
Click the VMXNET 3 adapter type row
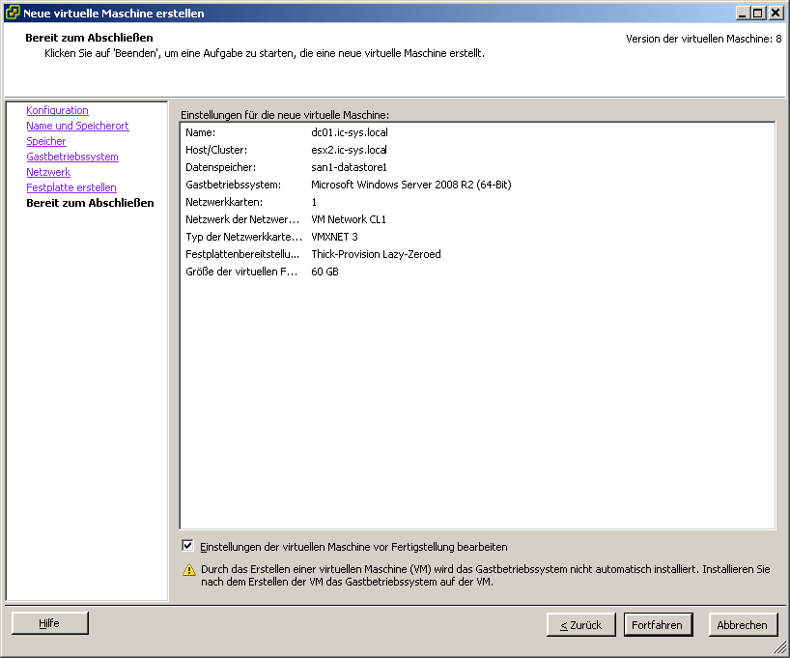[334, 237]
